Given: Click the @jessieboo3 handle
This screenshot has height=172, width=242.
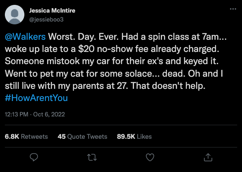Looking at the screenshot, I should click(x=46, y=19).
